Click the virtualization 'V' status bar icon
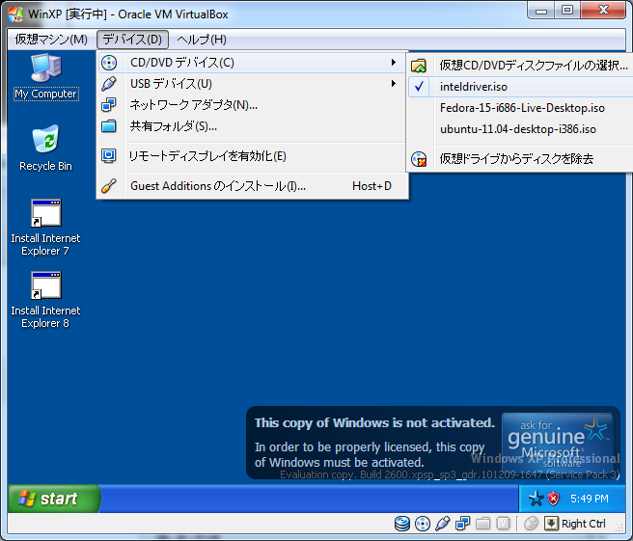Image resolution: width=633 pixels, height=541 pixels. [x=503, y=524]
